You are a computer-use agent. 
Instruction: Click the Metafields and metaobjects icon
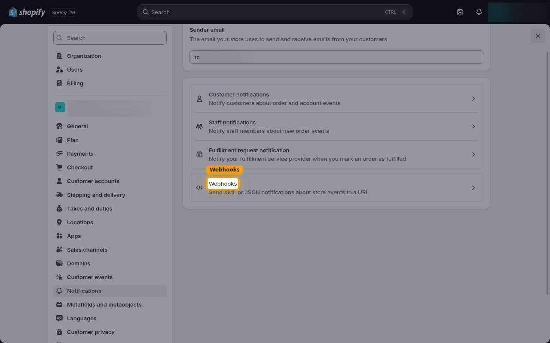click(x=59, y=304)
